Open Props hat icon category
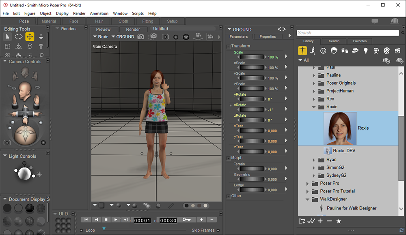This screenshot has width=406, height=235. click(355, 51)
